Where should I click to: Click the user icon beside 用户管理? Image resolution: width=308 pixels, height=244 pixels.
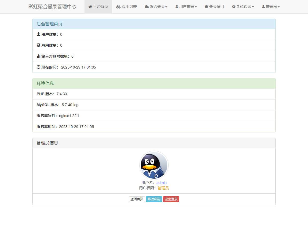tap(177, 7)
